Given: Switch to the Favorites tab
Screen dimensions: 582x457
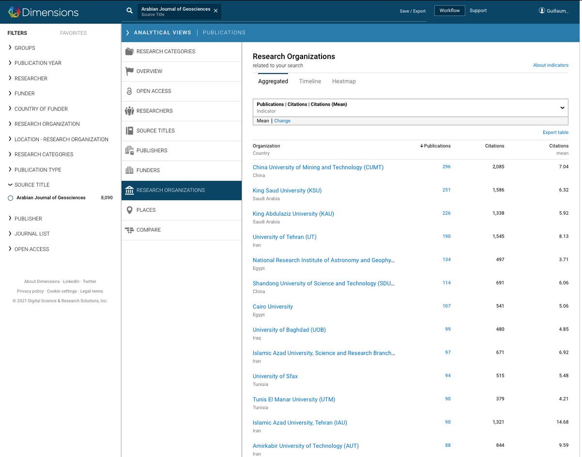Looking at the screenshot, I should tap(73, 33).
